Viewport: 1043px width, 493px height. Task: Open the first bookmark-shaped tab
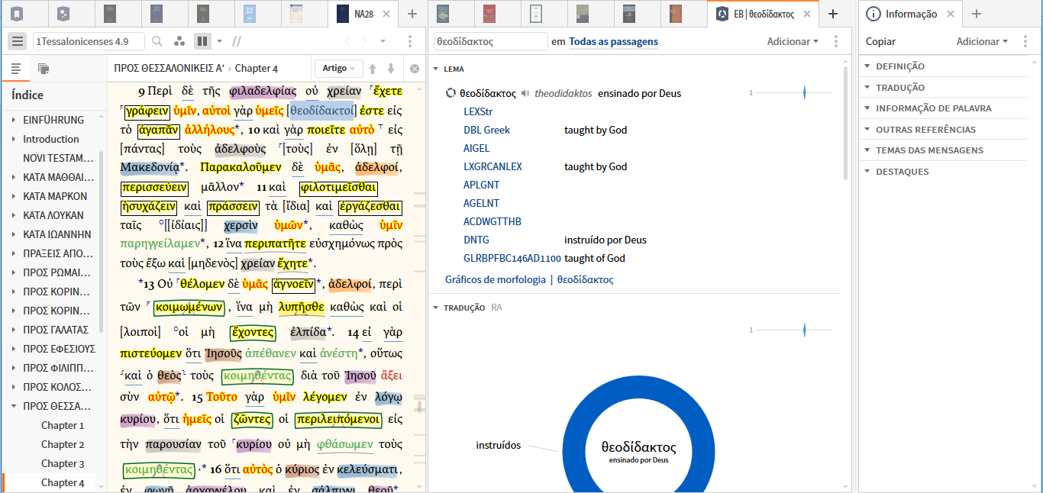coord(18,13)
